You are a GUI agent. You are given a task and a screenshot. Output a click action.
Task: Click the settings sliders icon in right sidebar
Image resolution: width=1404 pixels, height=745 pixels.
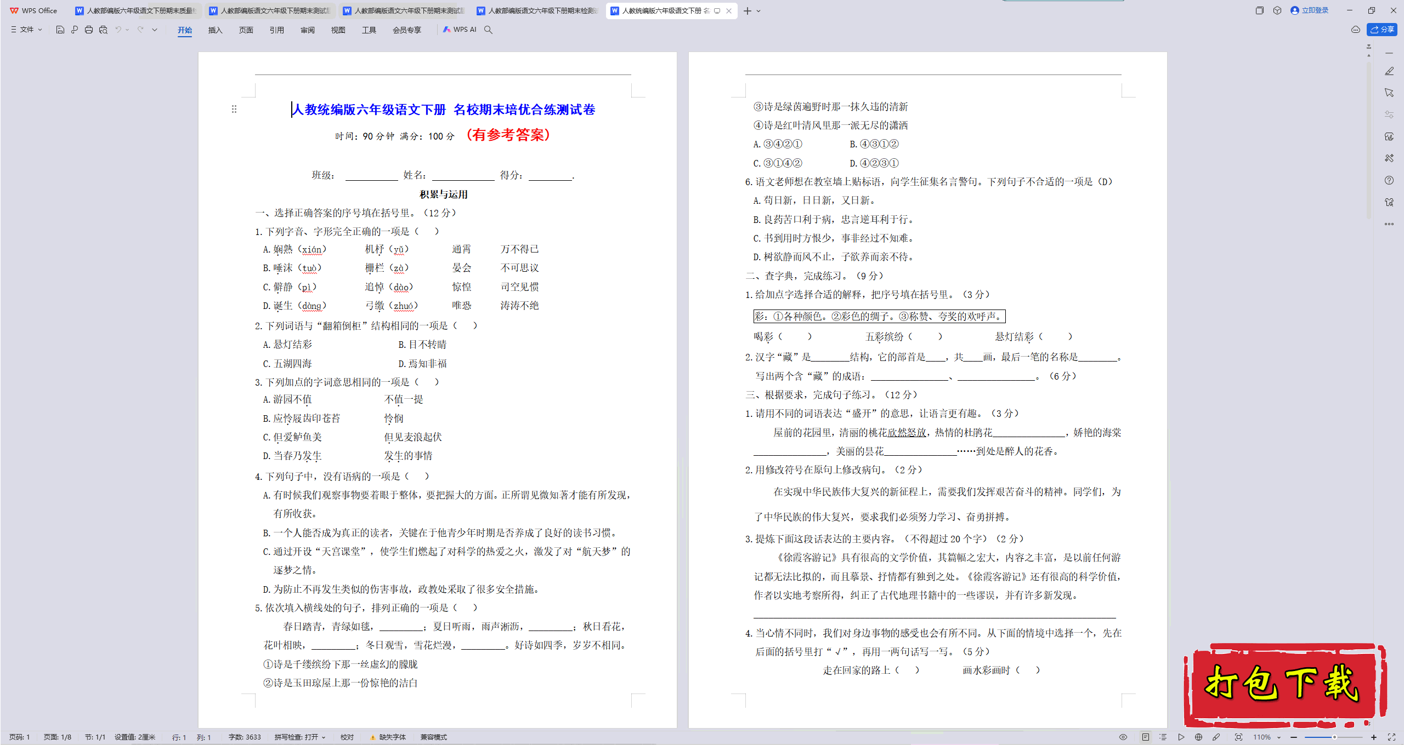click(1389, 114)
